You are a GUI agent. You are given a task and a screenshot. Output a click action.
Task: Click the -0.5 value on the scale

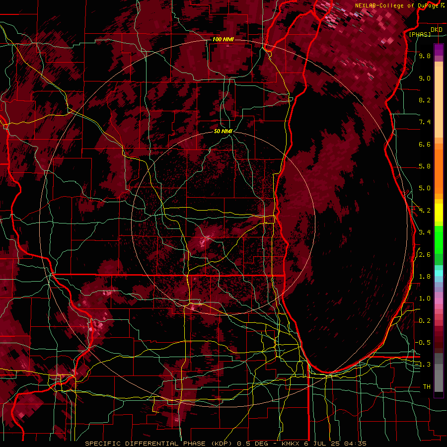[423, 343]
